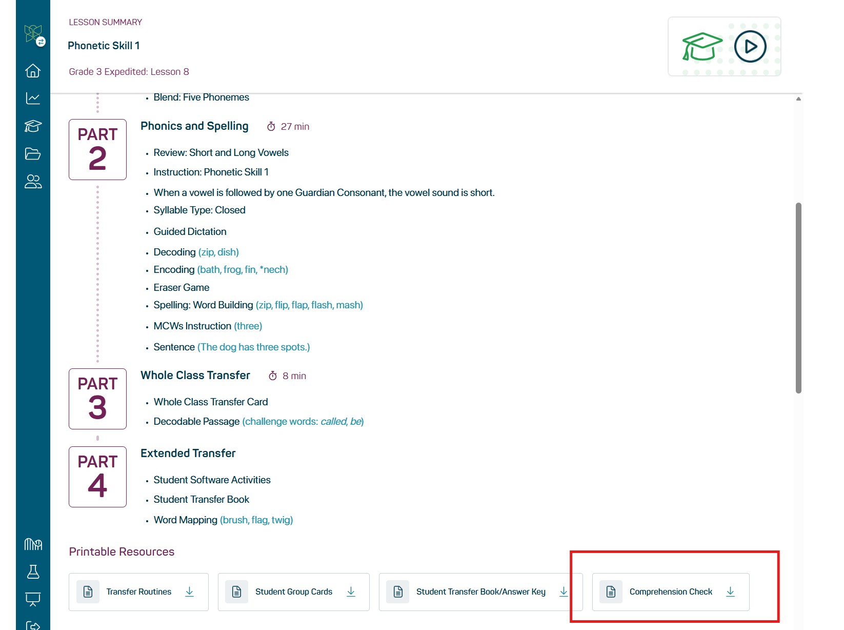Image resolution: width=844 pixels, height=630 pixels.
Task: Open the users group sidebar icon
Action: click(33, 182)
